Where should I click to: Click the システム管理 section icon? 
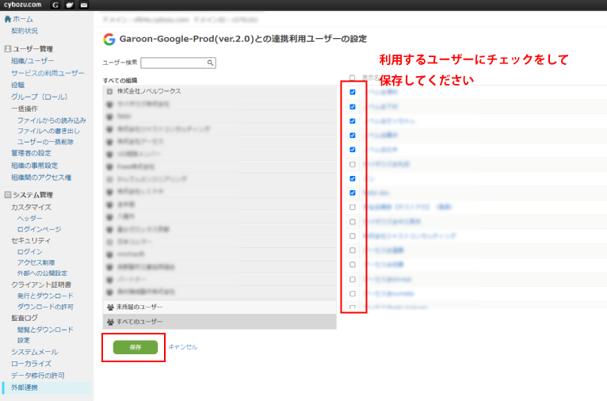point(7,195)
